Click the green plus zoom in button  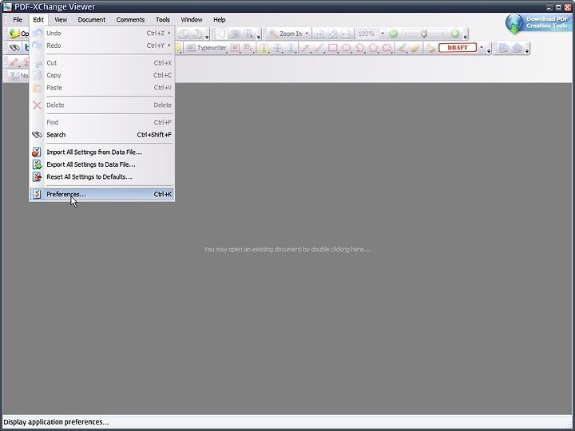pos(454,34)
